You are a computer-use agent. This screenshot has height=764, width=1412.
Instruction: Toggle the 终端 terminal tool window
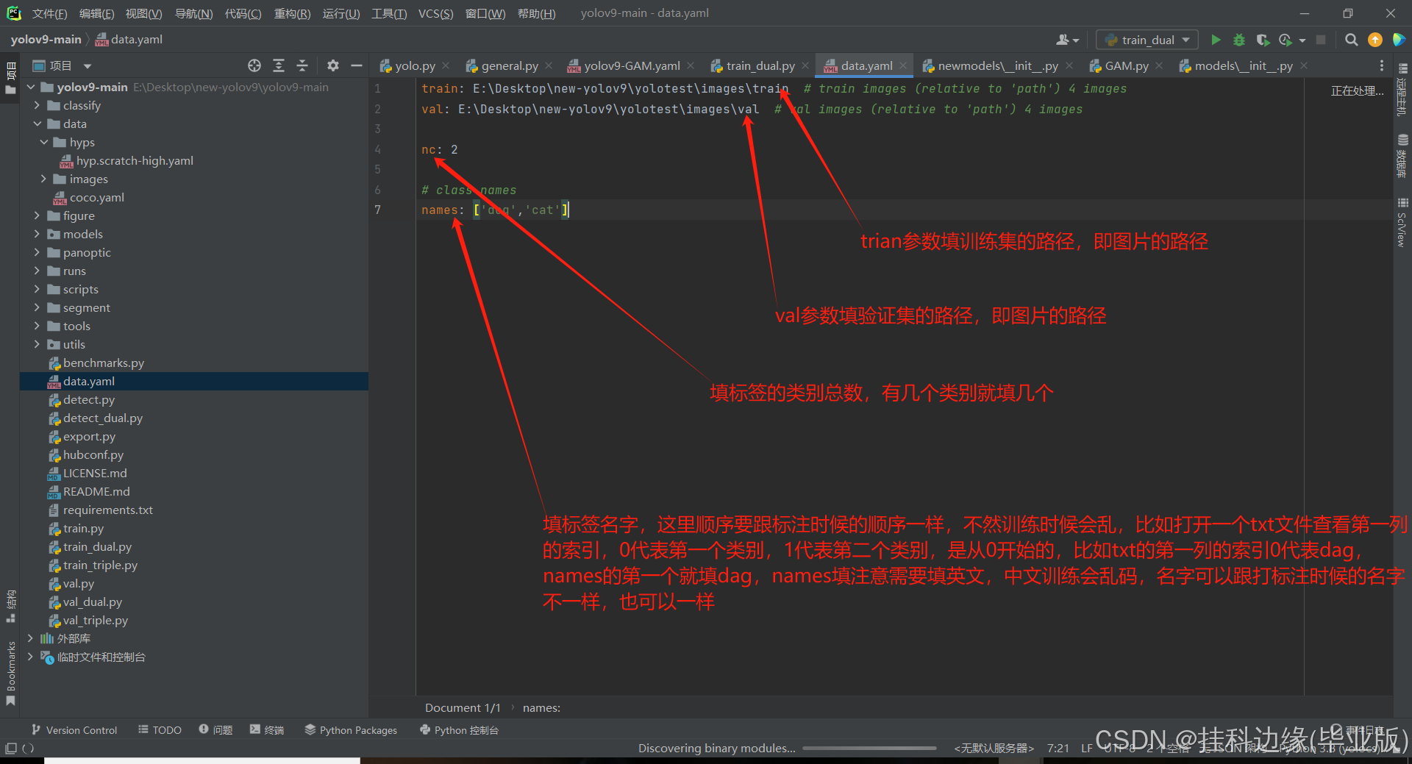coord(267,729)
